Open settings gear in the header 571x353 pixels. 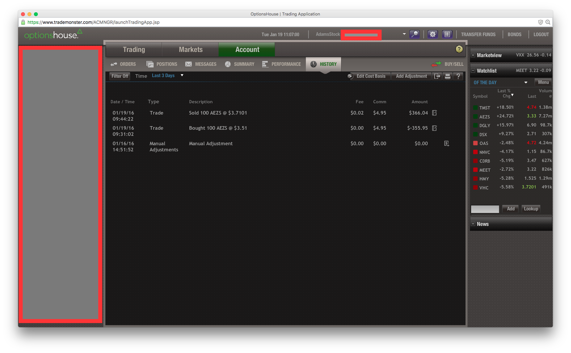(433, 34)
